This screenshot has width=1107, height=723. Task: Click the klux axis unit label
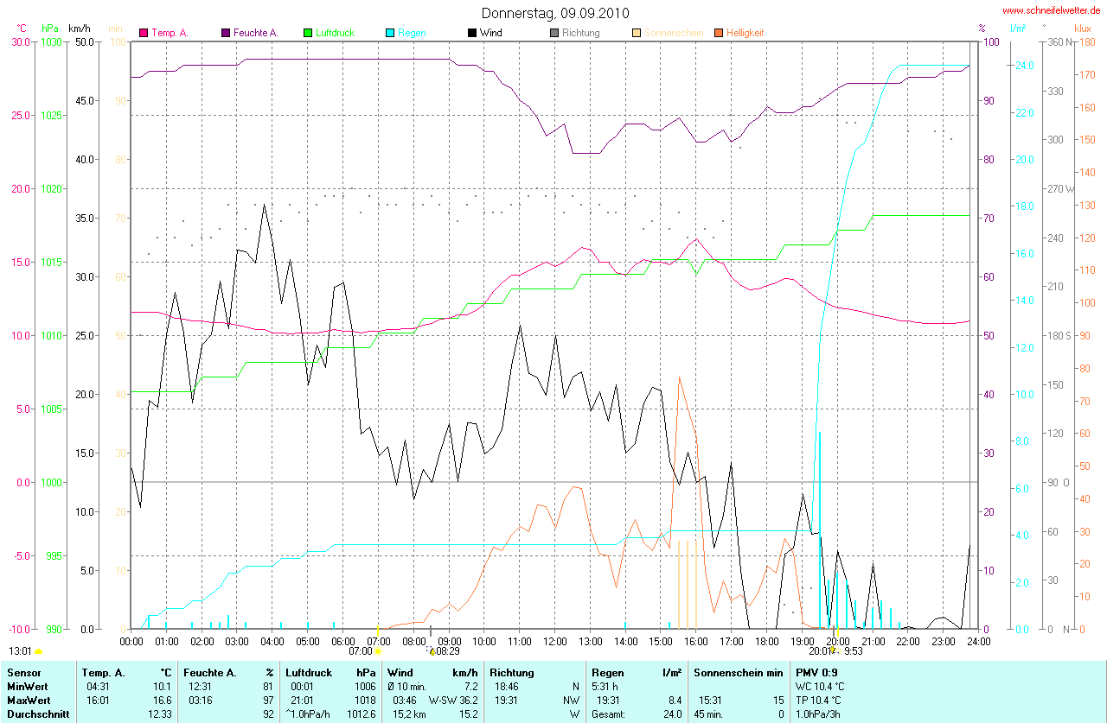1082,29
